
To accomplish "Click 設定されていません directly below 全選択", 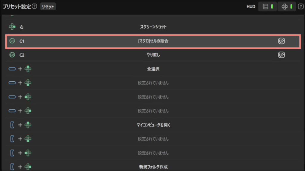I will (x=153, y=83).
